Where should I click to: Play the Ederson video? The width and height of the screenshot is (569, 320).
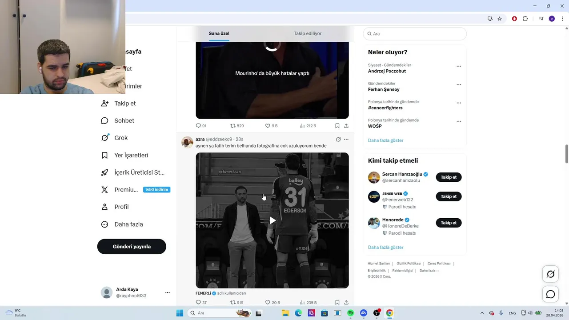272,220
